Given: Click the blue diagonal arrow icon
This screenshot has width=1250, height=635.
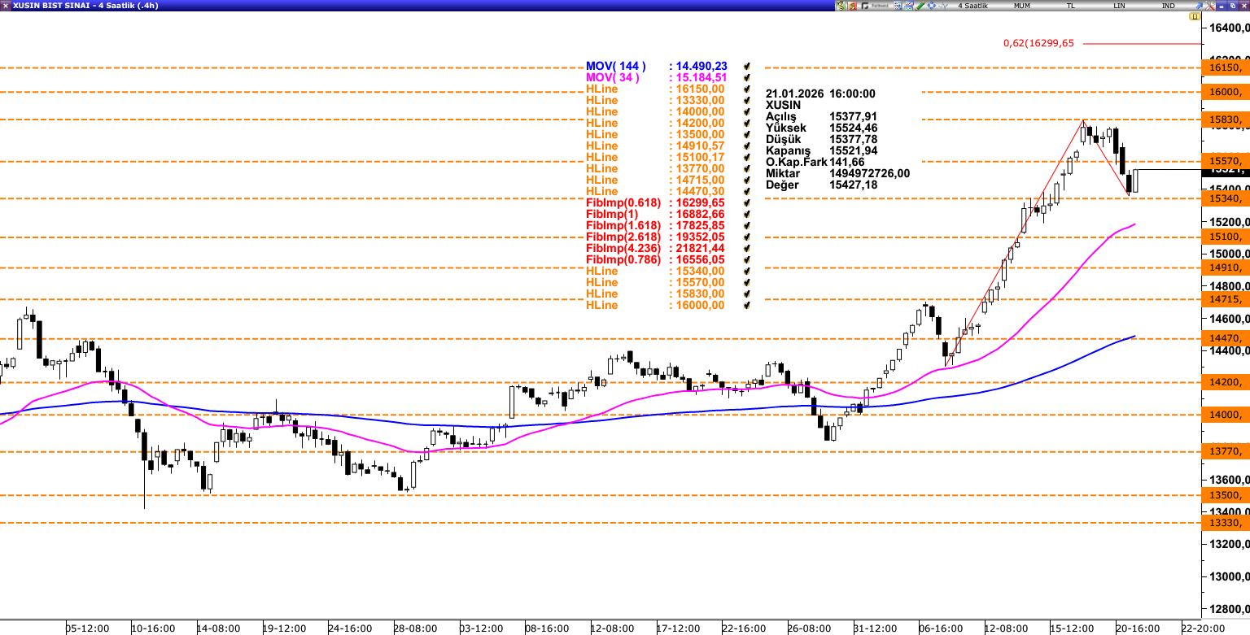Looking at the screenshot, I should tap(1199, 6).
